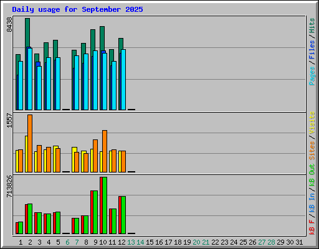
Task: Click weekend day 14 label
Action: [140, 242]
